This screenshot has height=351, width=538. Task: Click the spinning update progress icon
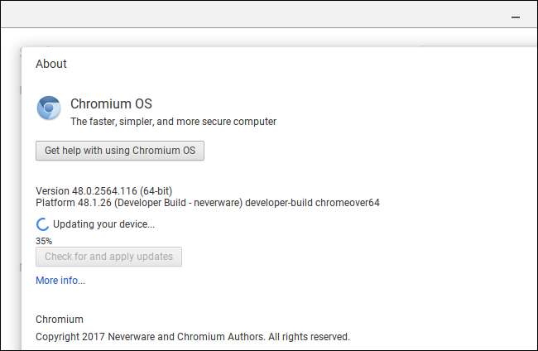point(43,224)
